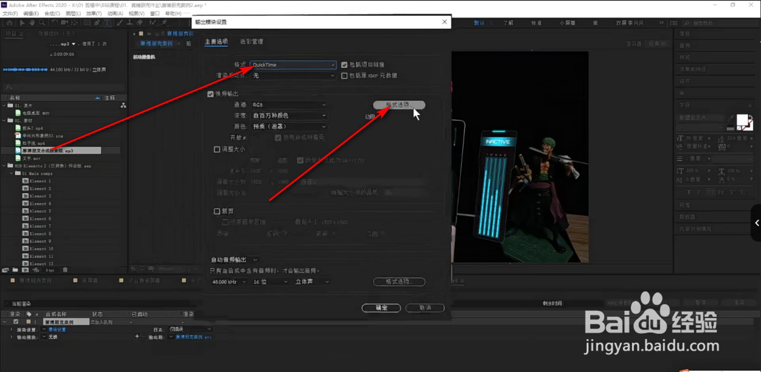This screenshot has width=761, height=372.
Task: Open the RGB channels dropdown
Action: pos(289,105)
